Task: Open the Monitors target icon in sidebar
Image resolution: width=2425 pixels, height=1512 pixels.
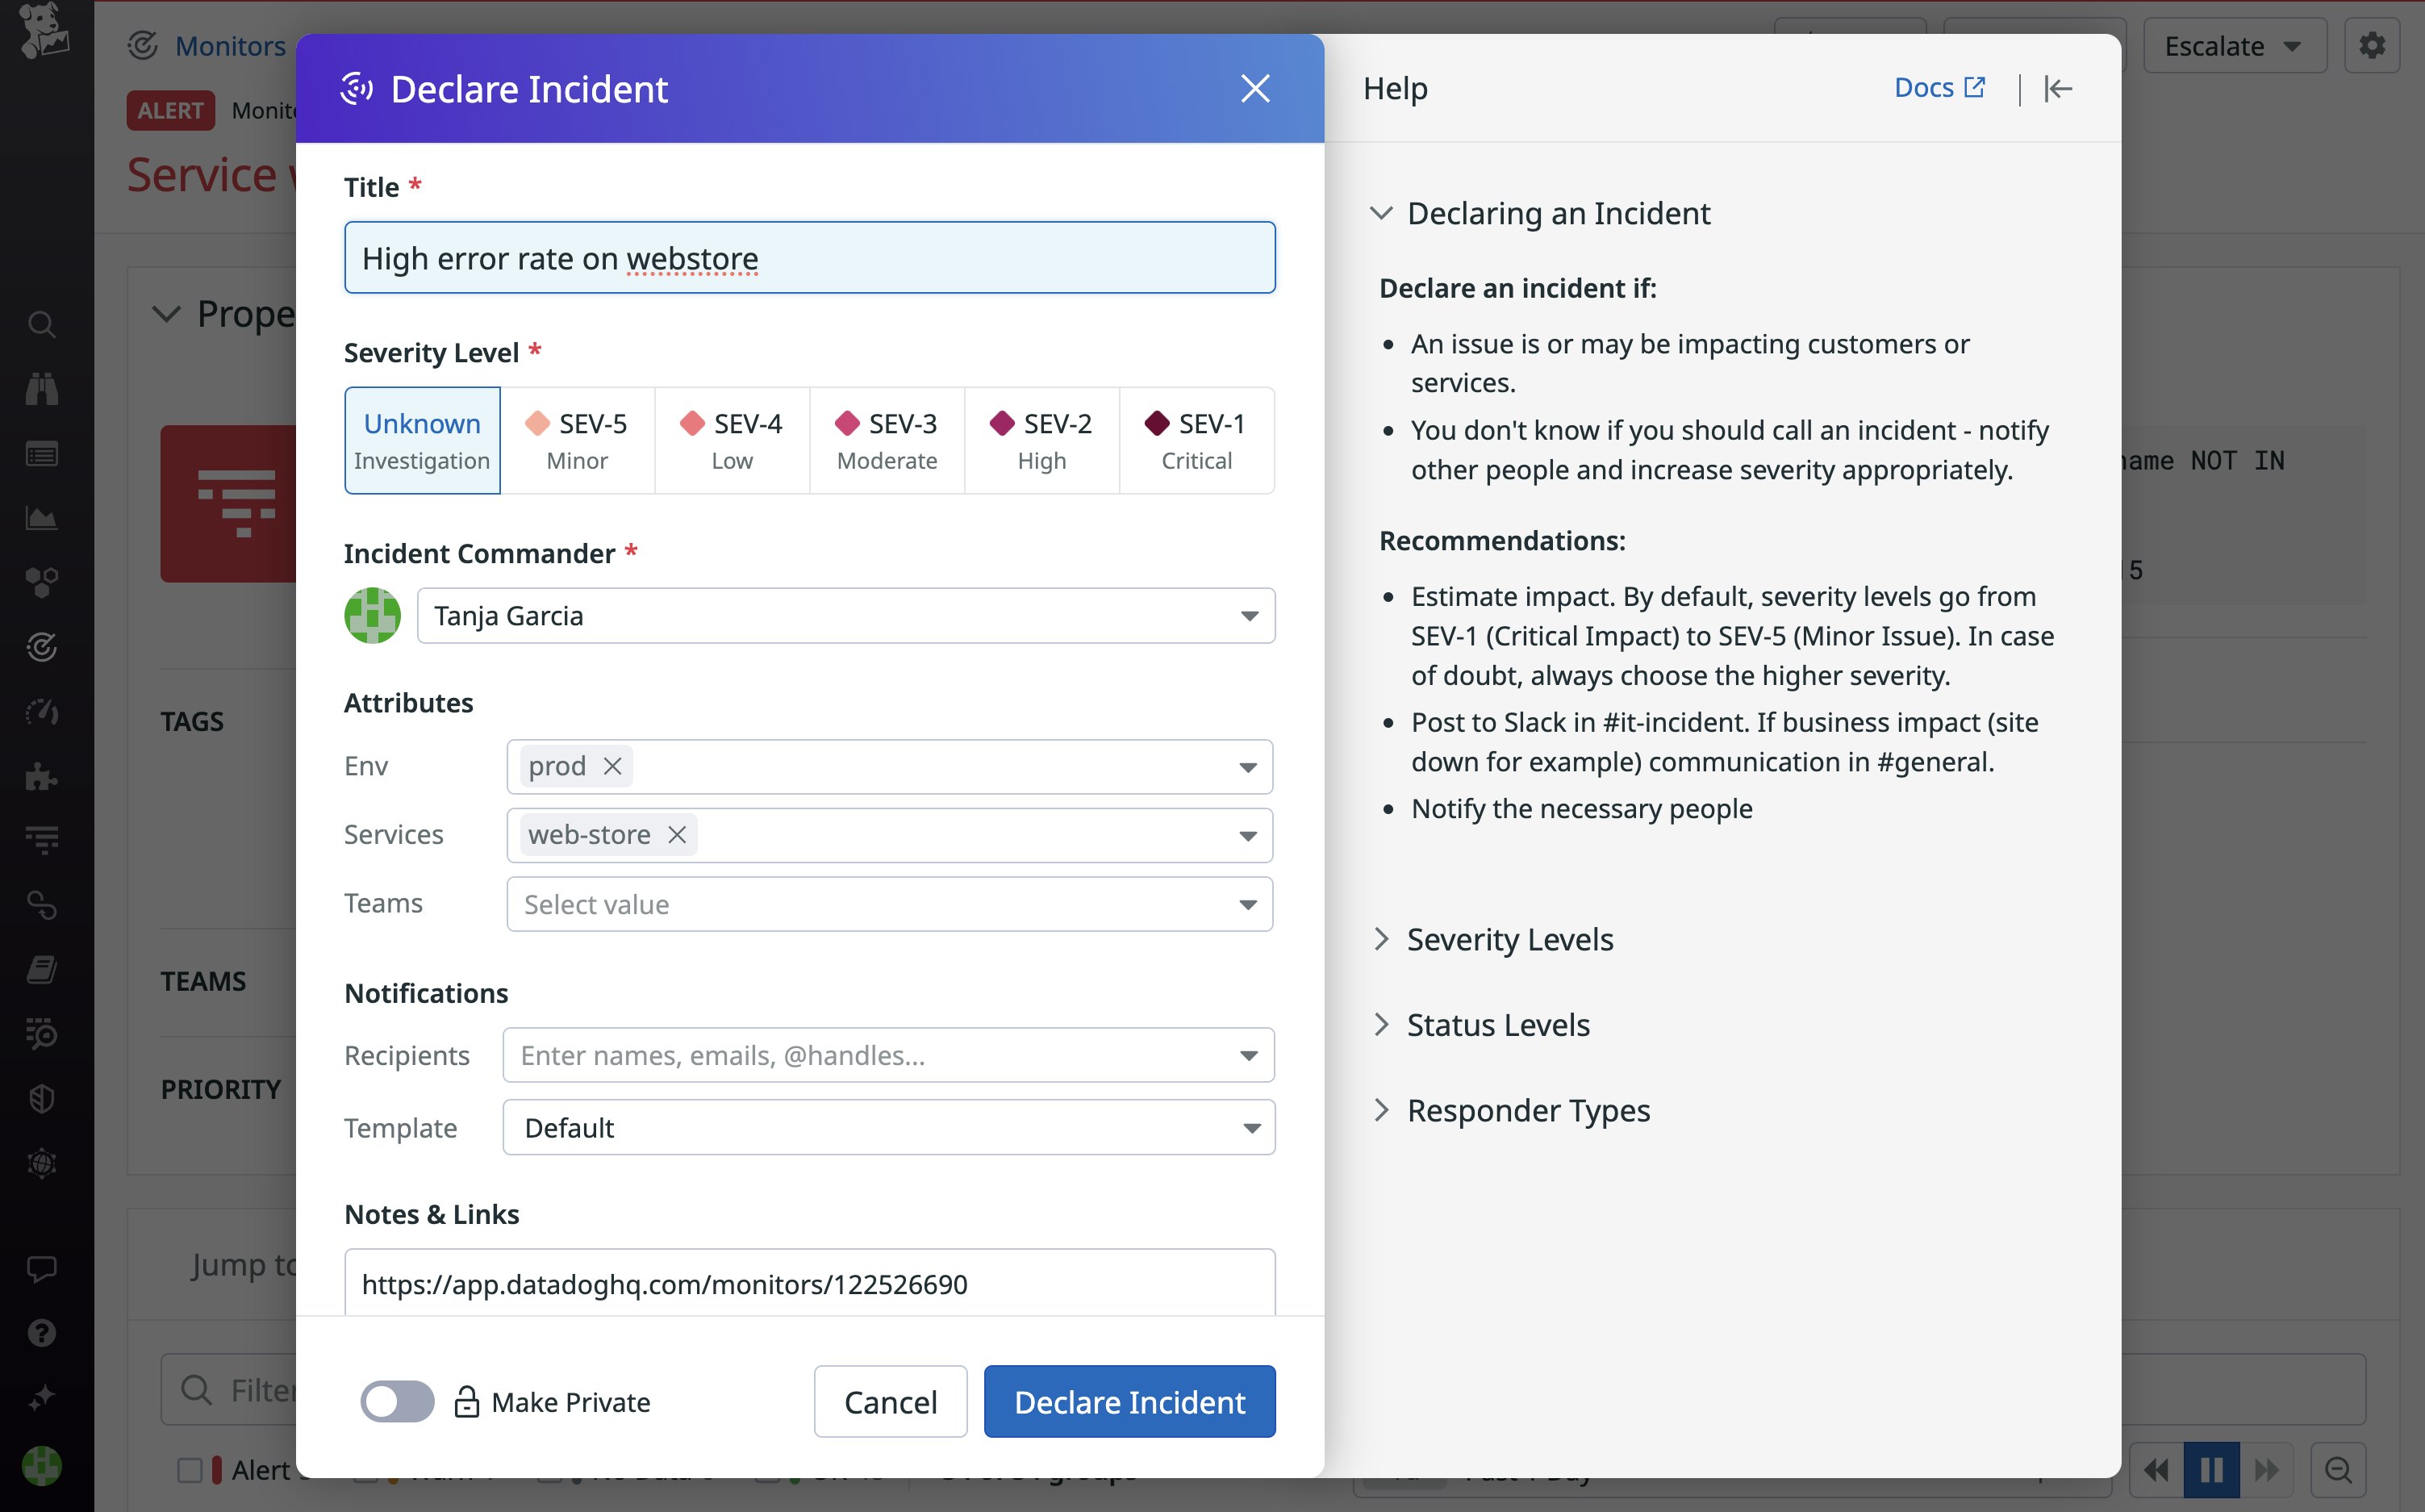Action: point(41,647)
